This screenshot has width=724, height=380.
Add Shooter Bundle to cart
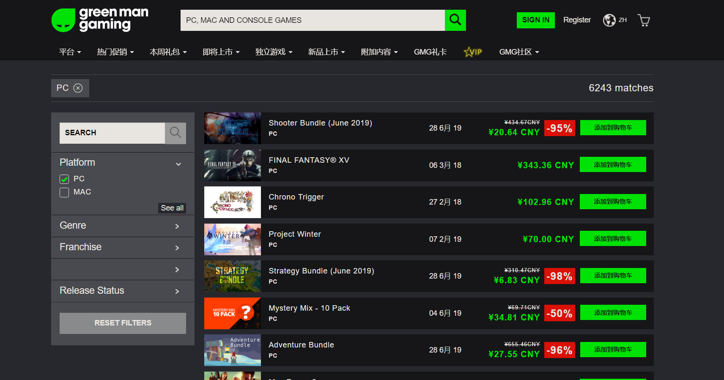[x=613, y=128]
